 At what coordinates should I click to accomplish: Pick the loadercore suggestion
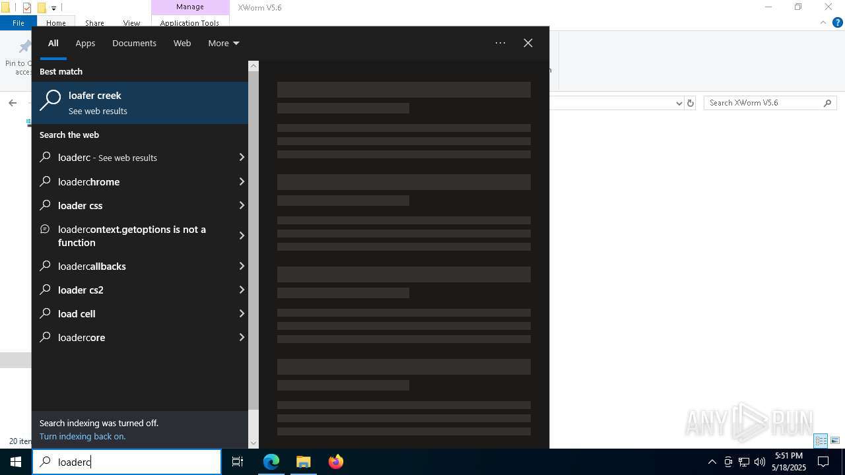(x=133, y=337)
